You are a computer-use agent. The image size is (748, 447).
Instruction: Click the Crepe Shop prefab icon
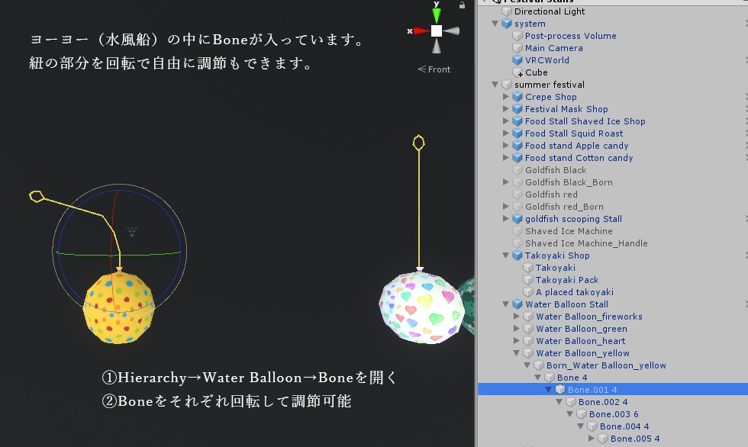click(x=517, y=97)
